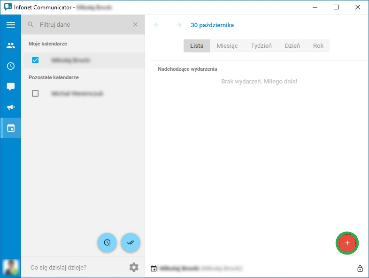
Task: Click the Co się dzisiaj dzieje? field
Action: coord(75,267)
